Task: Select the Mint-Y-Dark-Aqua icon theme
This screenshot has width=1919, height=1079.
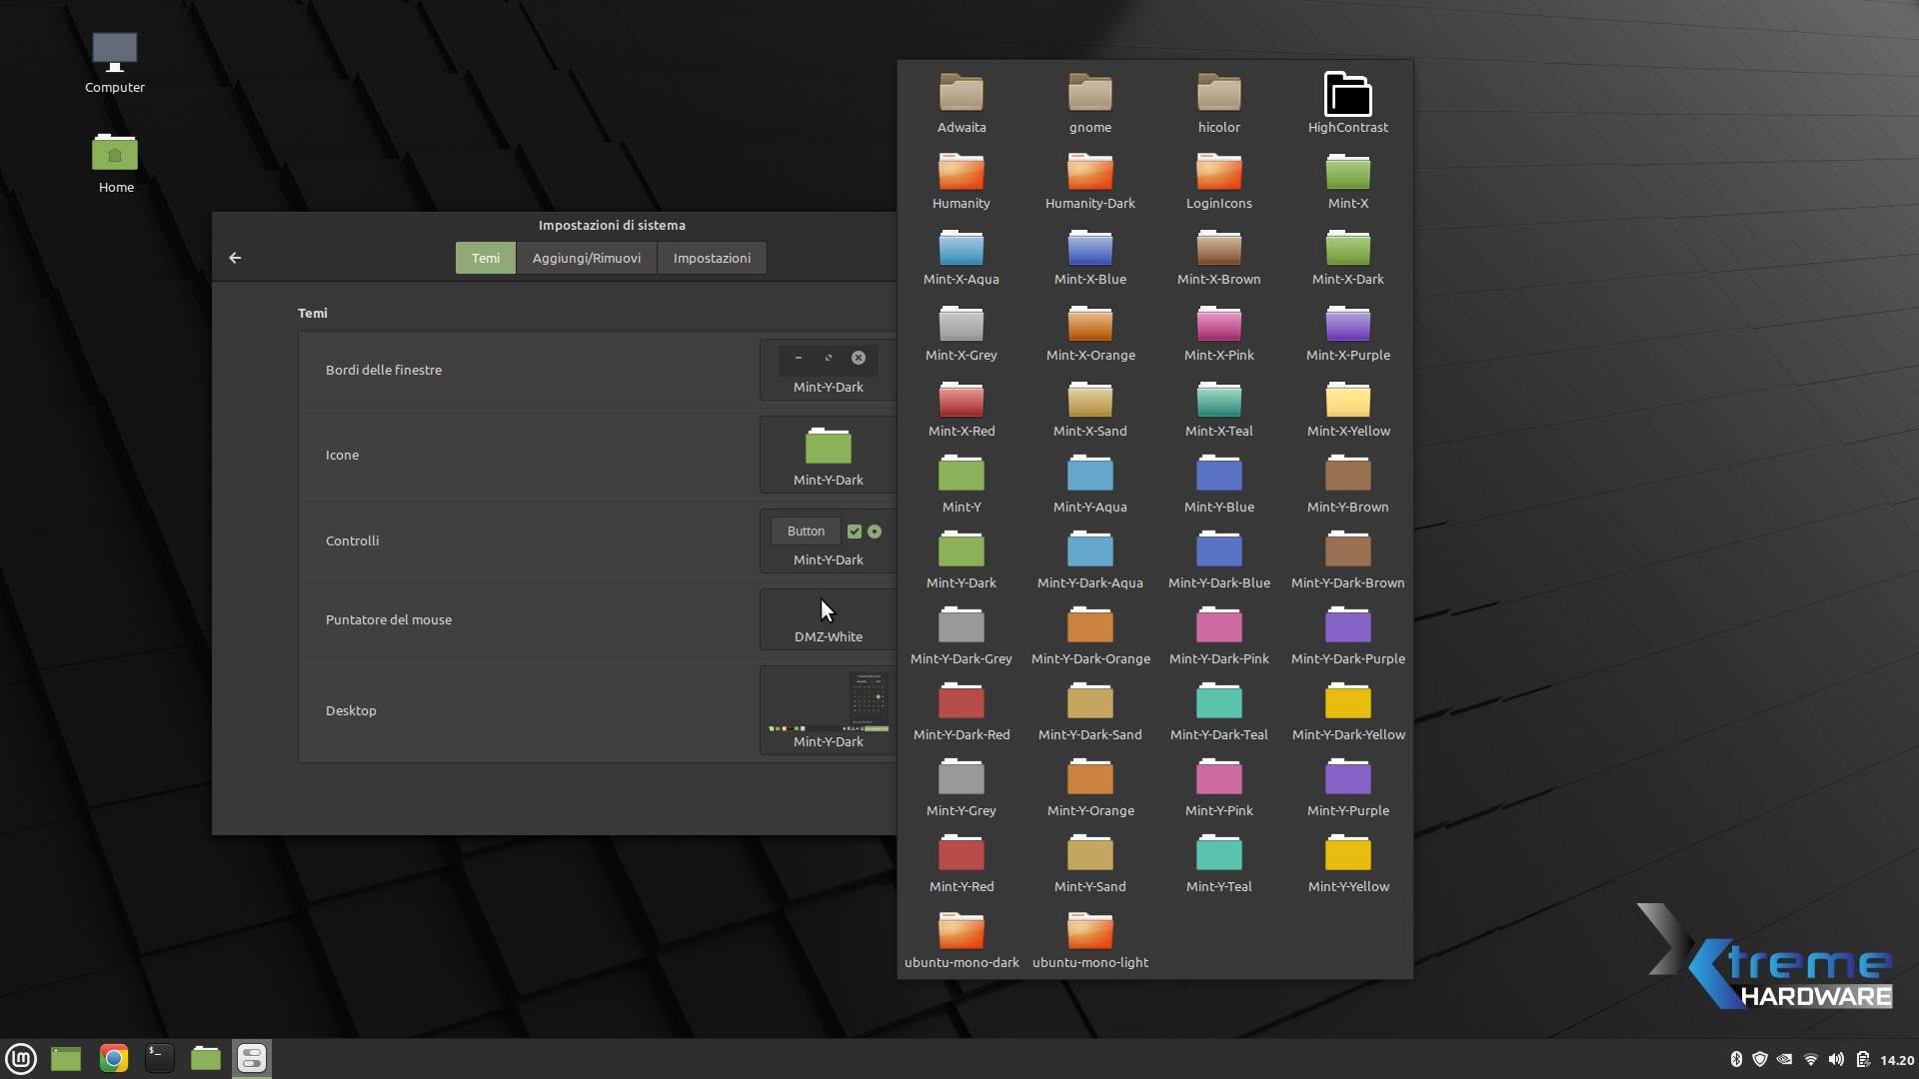Action: pos(1089,559)
